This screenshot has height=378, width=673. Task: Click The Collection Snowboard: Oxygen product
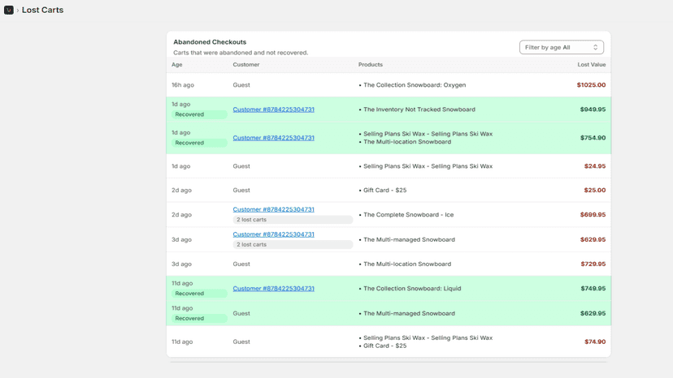pos(415,85)
